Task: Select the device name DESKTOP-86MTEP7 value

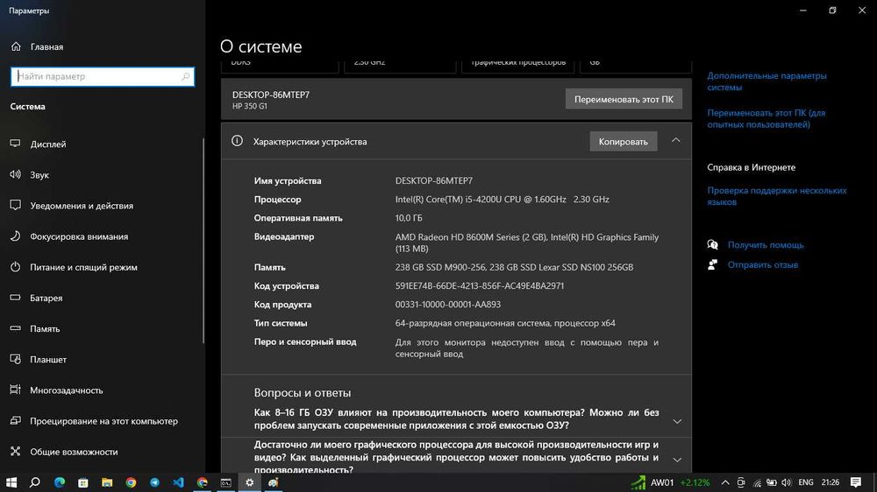Action: pos(433,180)
